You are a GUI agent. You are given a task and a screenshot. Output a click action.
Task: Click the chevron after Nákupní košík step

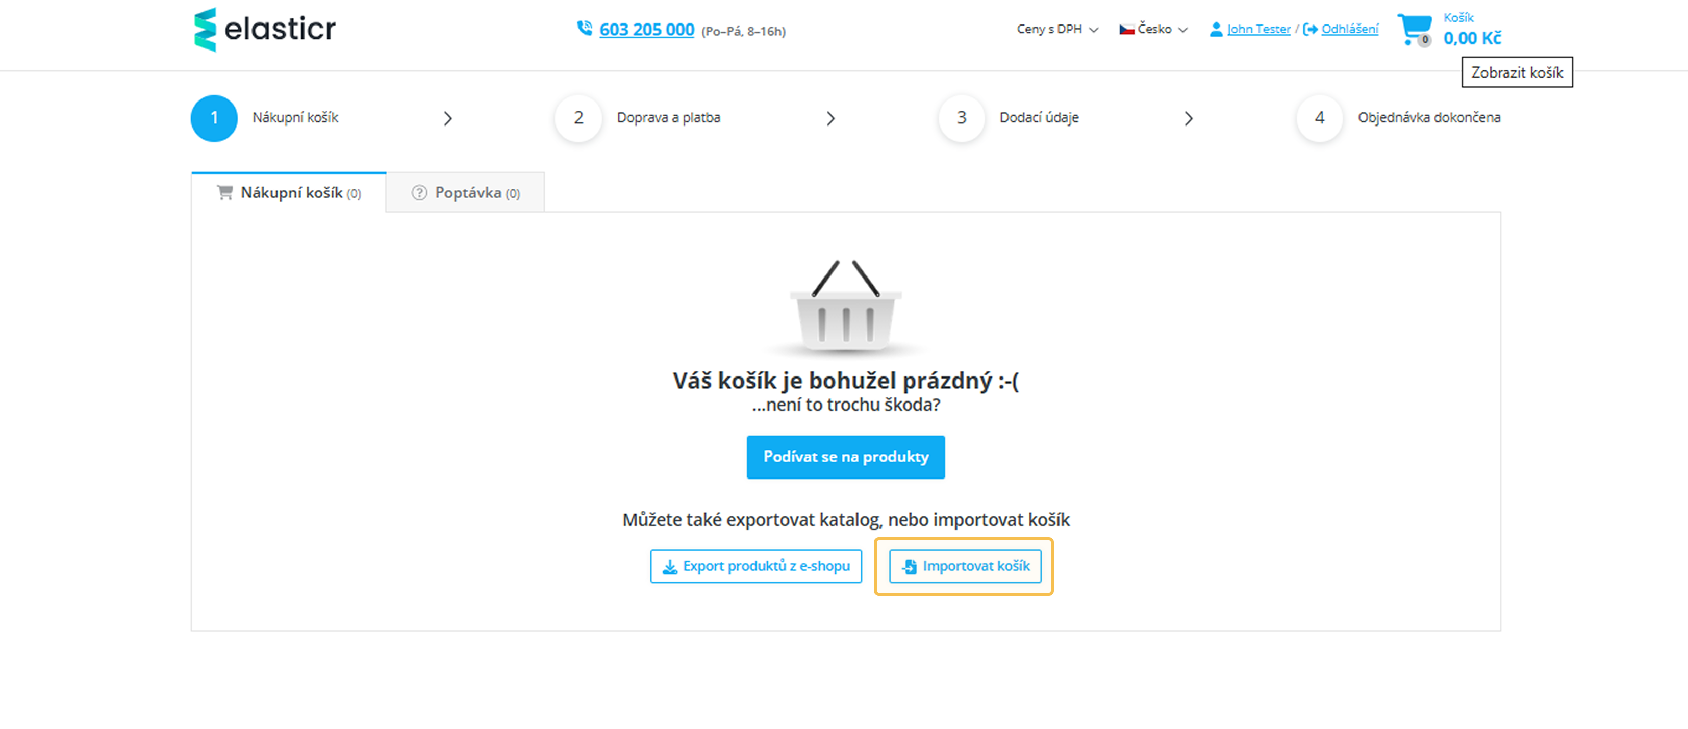coord(447,119)
